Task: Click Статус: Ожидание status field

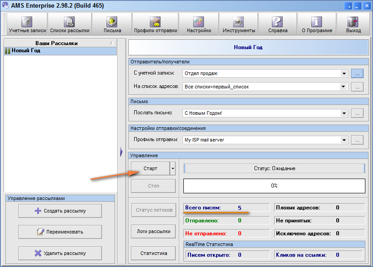Action: (274, 168)
